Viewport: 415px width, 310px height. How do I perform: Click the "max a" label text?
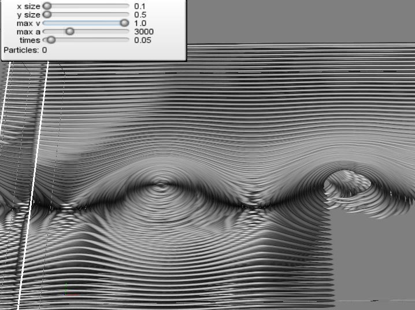29,32
